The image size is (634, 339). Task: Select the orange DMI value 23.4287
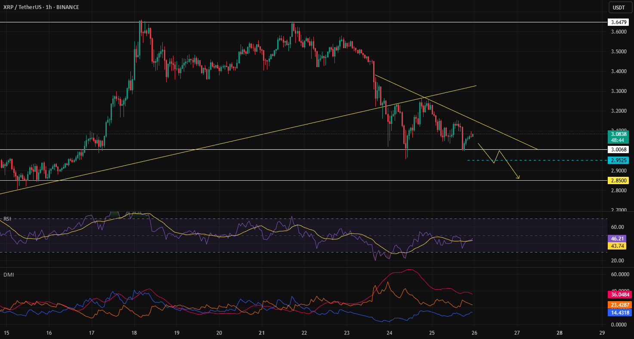tap(618, 305)
